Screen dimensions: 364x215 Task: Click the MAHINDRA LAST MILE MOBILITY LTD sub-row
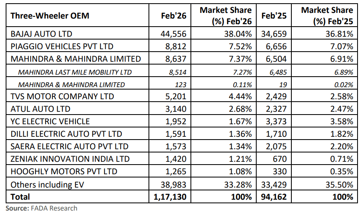point(75,72)
